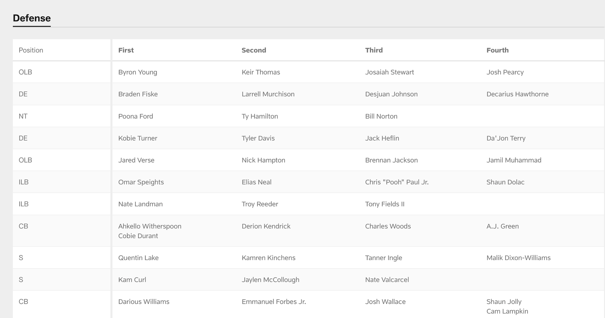Click Chris "Pooh" Paul Jr. name
The width and height of the screenshot is (605, 318).
(x=397, y=182)
